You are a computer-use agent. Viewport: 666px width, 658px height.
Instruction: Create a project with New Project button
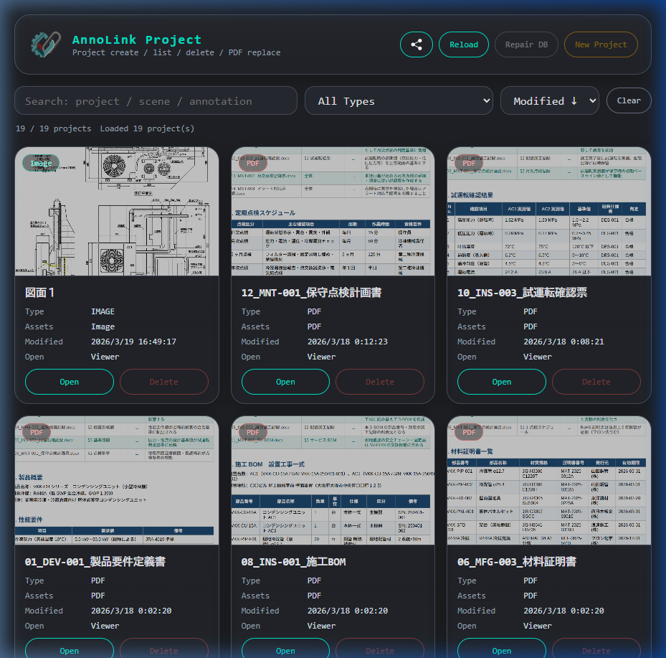601,44
